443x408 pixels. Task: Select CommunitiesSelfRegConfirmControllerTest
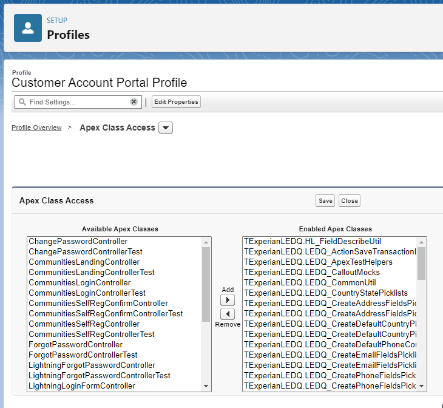point(115,313)
